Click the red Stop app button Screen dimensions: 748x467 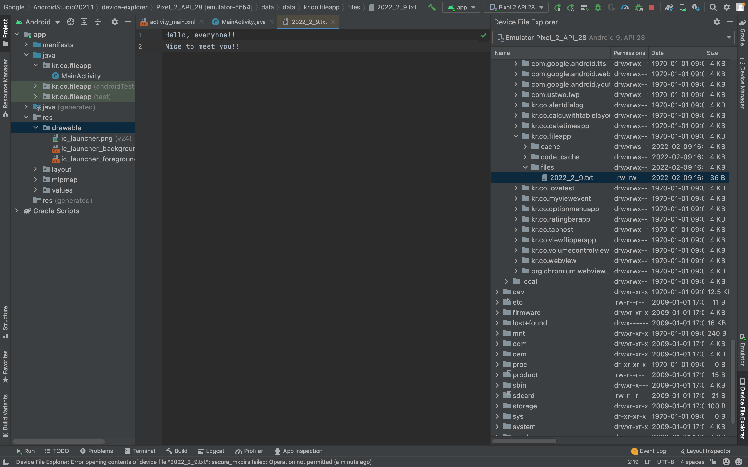coord(652,7)
